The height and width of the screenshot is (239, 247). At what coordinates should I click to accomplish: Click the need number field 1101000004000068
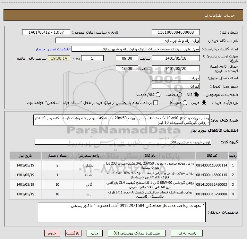click(x=176, y=32)
